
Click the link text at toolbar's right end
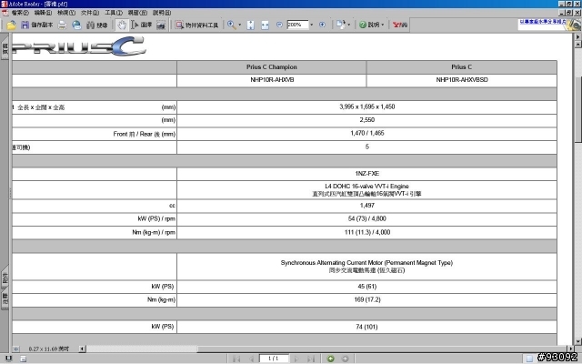tap(543, 22)
